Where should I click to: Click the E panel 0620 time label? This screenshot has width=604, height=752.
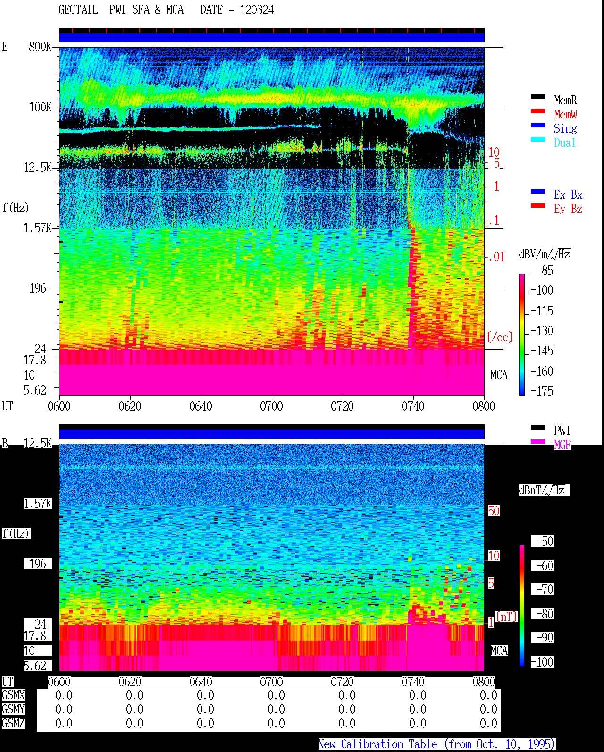[130, 406]
